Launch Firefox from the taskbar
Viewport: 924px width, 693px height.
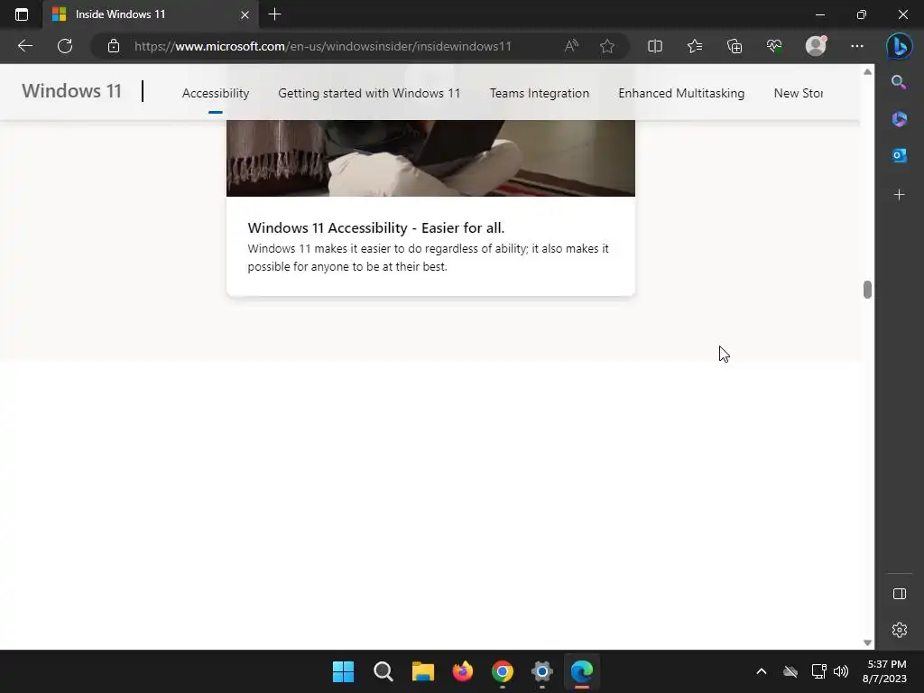click(463, 671)
